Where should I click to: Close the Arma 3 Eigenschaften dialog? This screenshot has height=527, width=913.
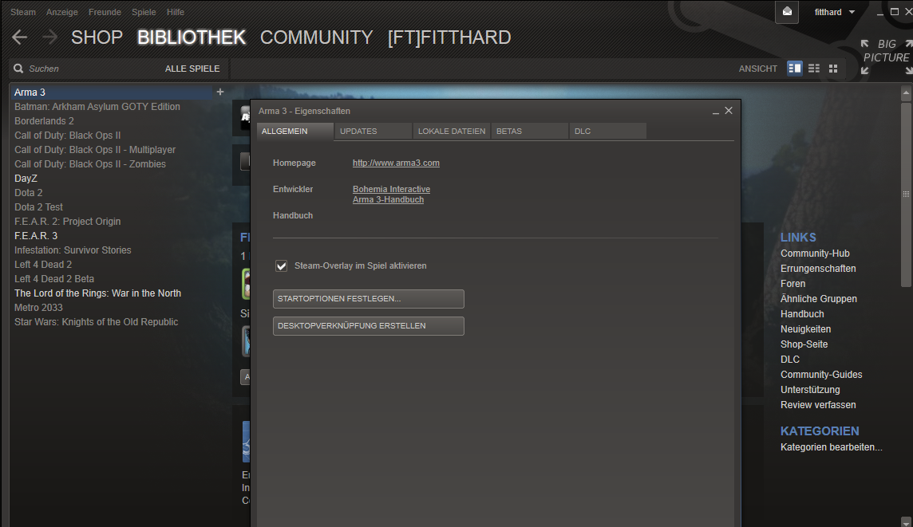[x=729, y=111]
